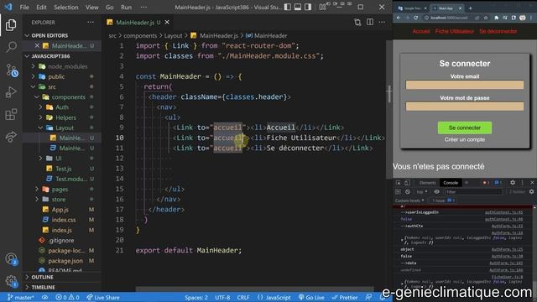537x302 pixels.
Task: Open the Run menu
Action: [126, 8]
